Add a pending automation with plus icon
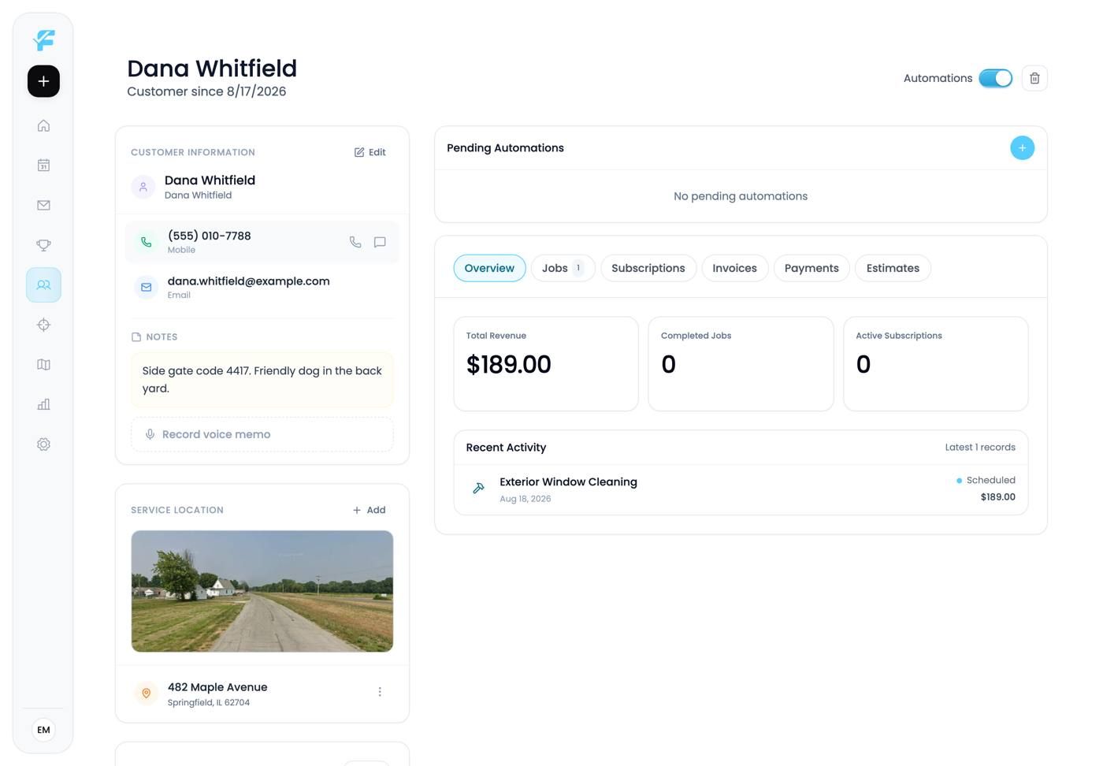 (x=1022, y=148)
